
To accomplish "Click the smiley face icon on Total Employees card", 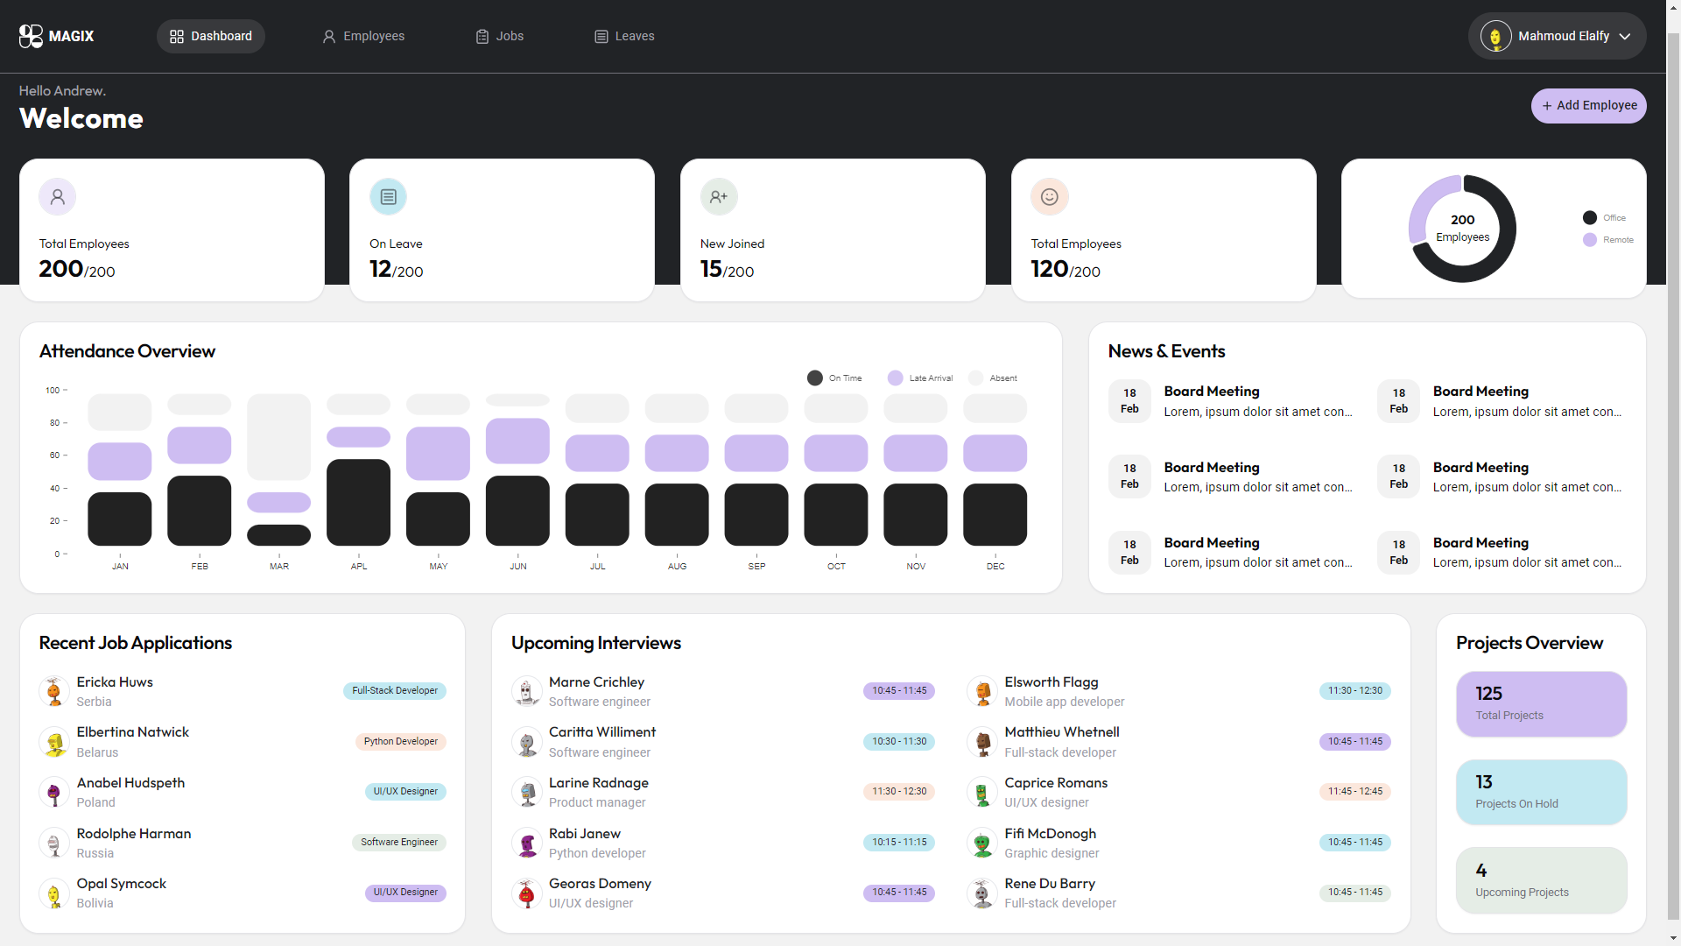I will (1049, 196).
